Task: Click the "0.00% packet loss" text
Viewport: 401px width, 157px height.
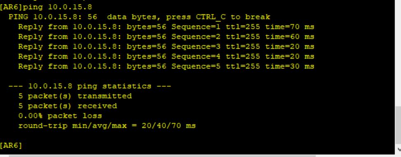Action: click(x=60, y=116)
